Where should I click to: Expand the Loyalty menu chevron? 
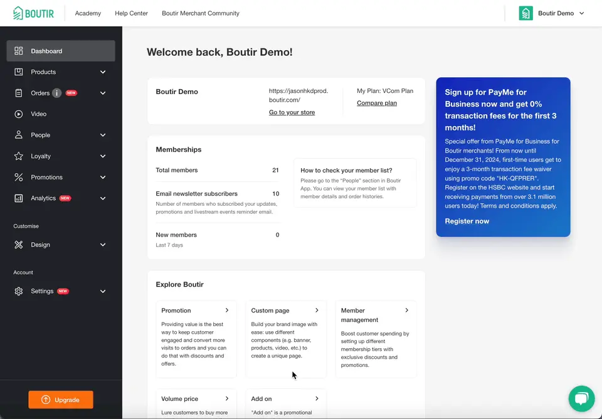103,156
